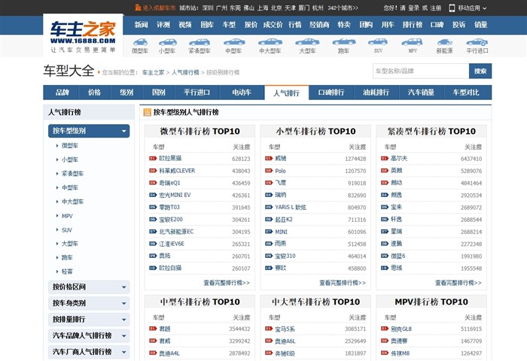The width and height of the screenshot is (527, 361).
Task: Open the YARiS L 致炫 model link
Action: click(x=291, y=207)
